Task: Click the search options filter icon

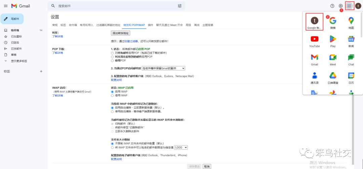Action: (x=179, y=6)
